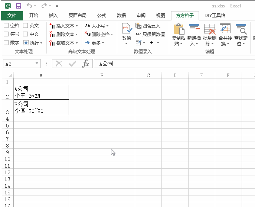Click the 合并转换 icon
This screenshot has height=207, width=255.
225,29
